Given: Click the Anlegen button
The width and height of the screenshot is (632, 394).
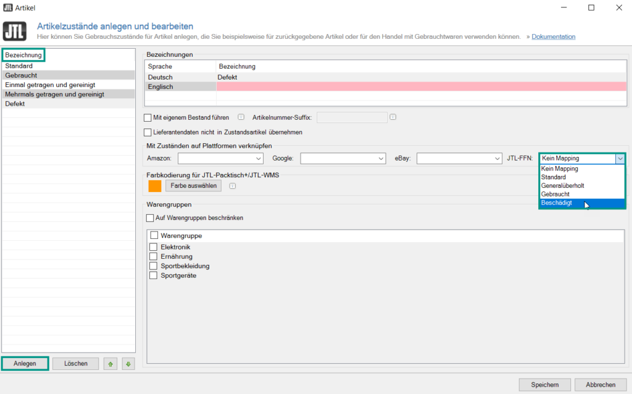Looking at the screenshot, I should 25,364.
